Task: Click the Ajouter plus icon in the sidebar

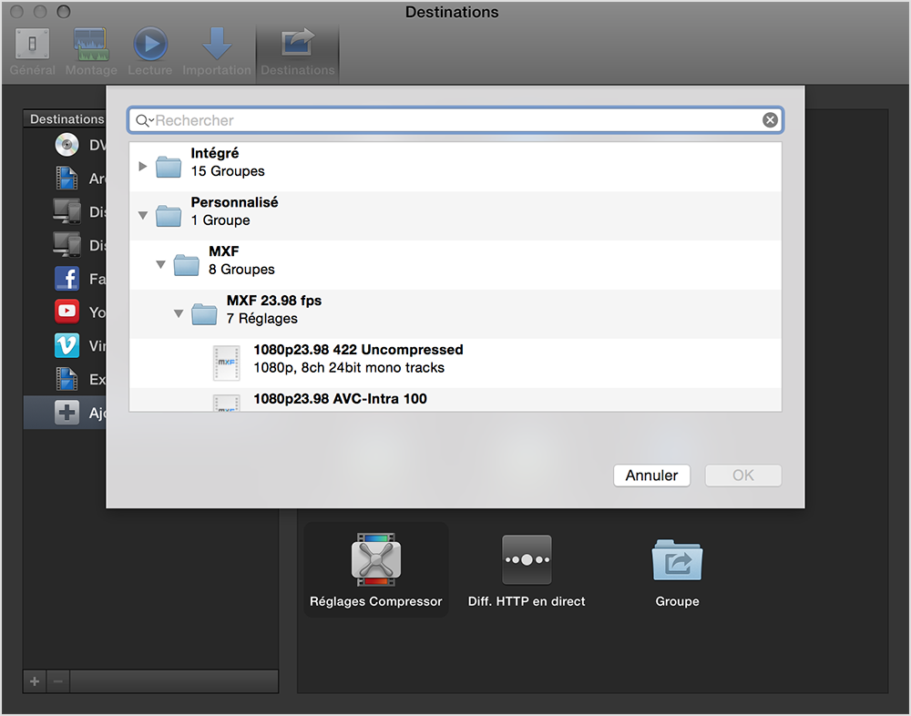Action: tap(66, 412)
